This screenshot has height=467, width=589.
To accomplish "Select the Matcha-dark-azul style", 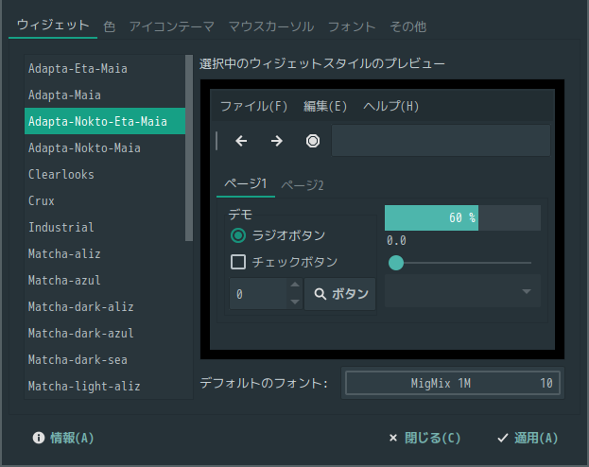I will tap(105, 334).
